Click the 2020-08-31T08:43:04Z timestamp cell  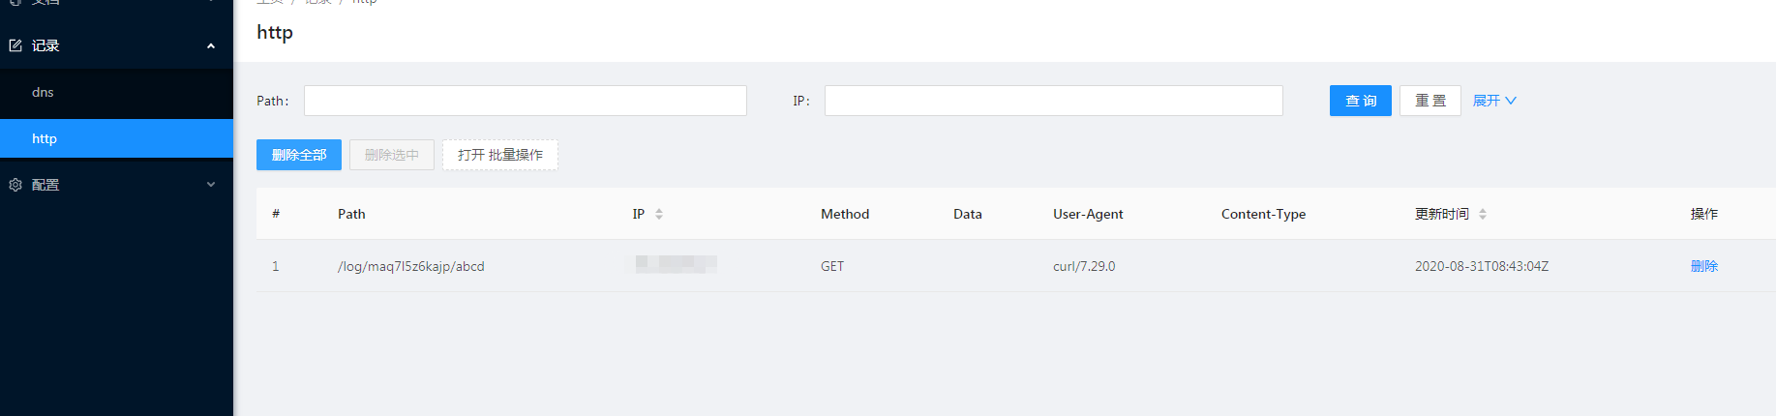click(x=1481, y=266)
